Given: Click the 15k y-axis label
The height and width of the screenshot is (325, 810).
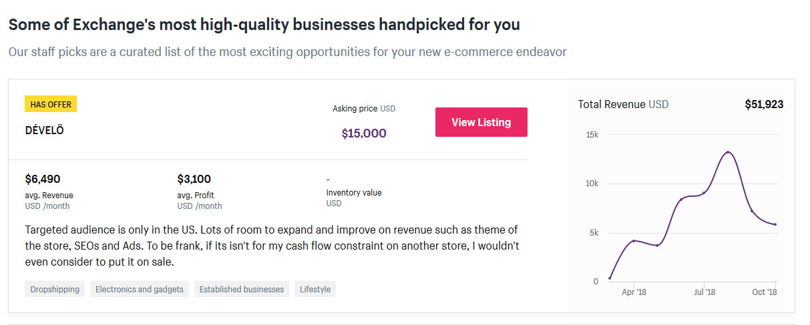Looking at the screenshot, I should (592, 135).
